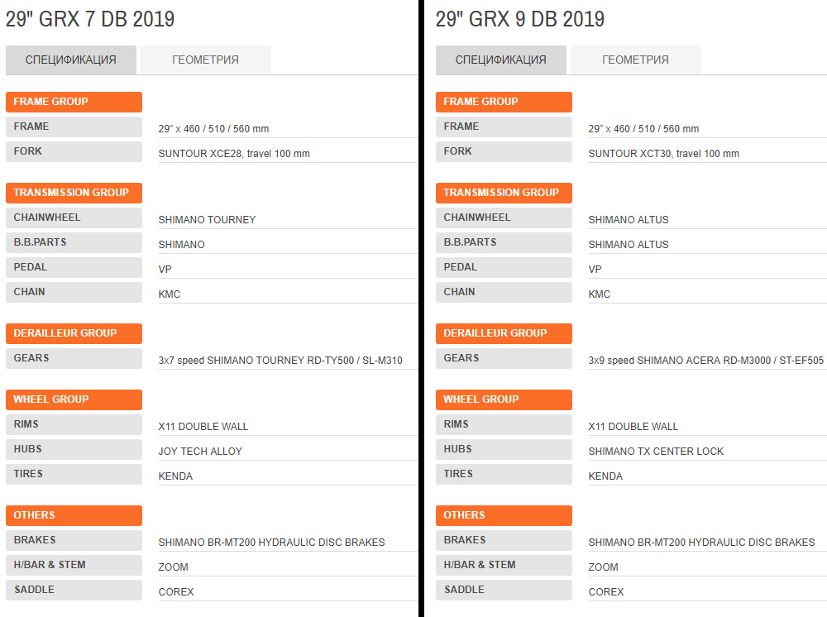Click KENDA tires value in GRX 9
This screenshot has height=617, width=827.
coord(605,476)
